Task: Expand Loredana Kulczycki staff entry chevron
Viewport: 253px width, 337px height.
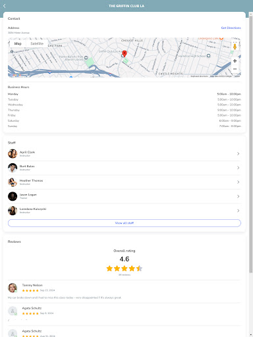Action: pos(238,211)
